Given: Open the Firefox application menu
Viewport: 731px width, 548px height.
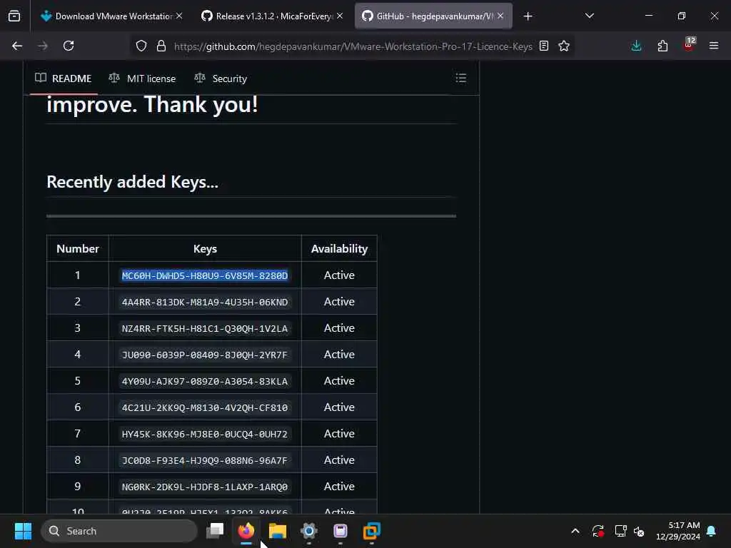Looking at the screenshot, I should (x=714, y=46).
